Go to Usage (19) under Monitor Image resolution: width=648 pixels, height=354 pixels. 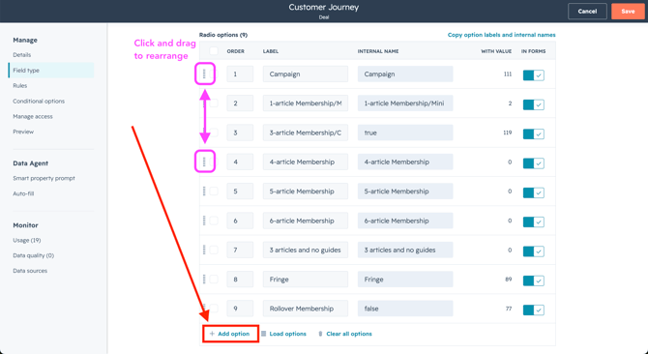tap(27, 240)
